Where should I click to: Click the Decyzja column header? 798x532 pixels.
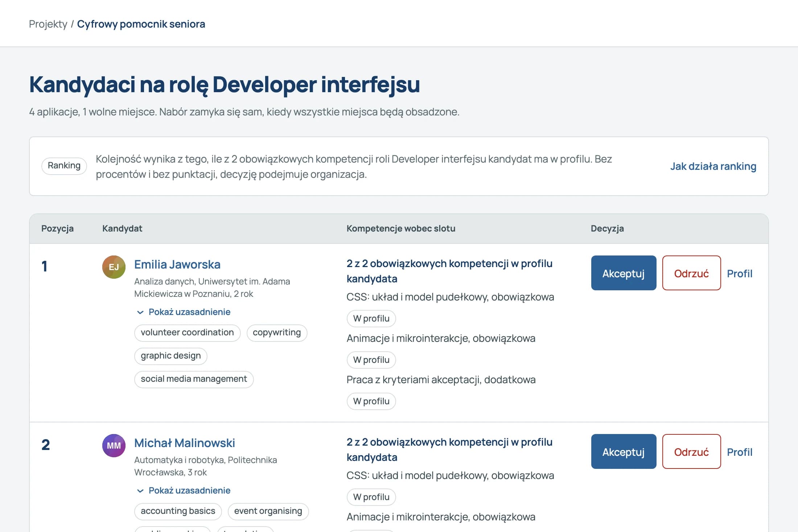click(x=607, y=229)
